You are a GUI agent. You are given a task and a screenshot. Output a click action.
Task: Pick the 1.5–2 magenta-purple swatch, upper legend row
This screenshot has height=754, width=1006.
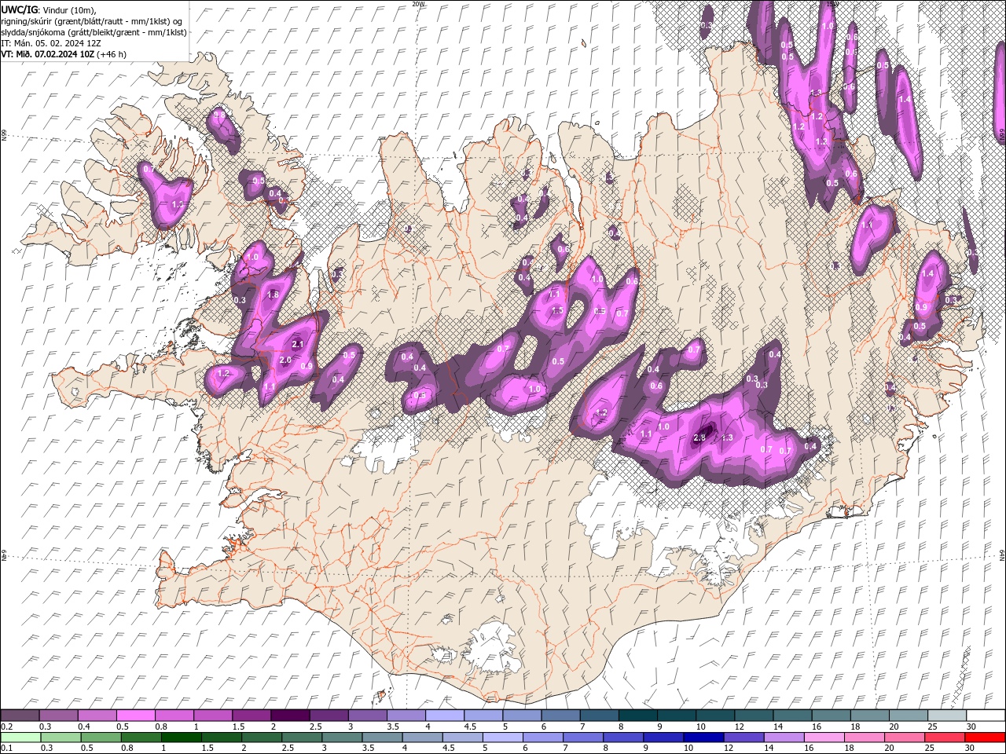(x=252, y=715)
